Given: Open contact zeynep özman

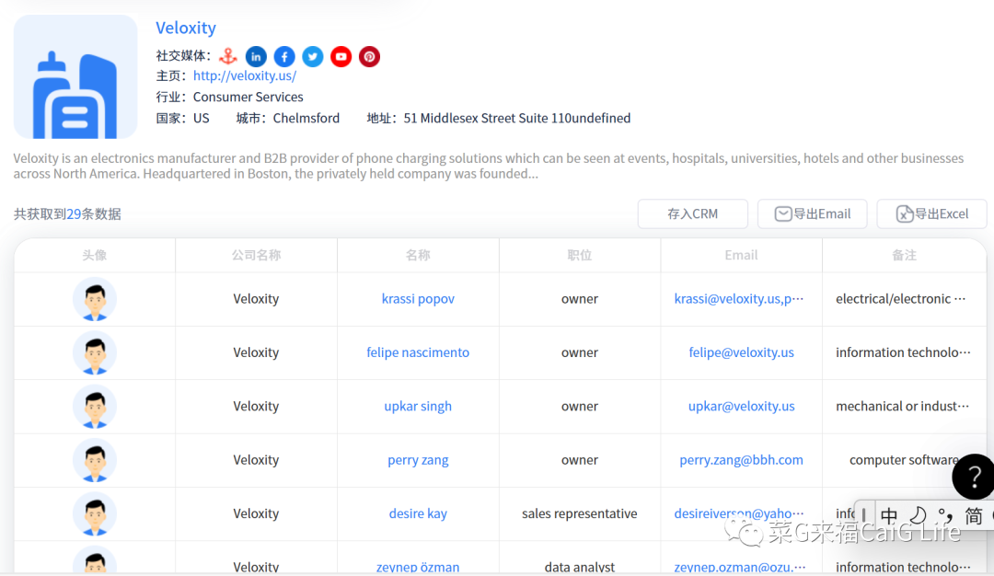Looking at the screenshot, I should [x=418, y=567].
